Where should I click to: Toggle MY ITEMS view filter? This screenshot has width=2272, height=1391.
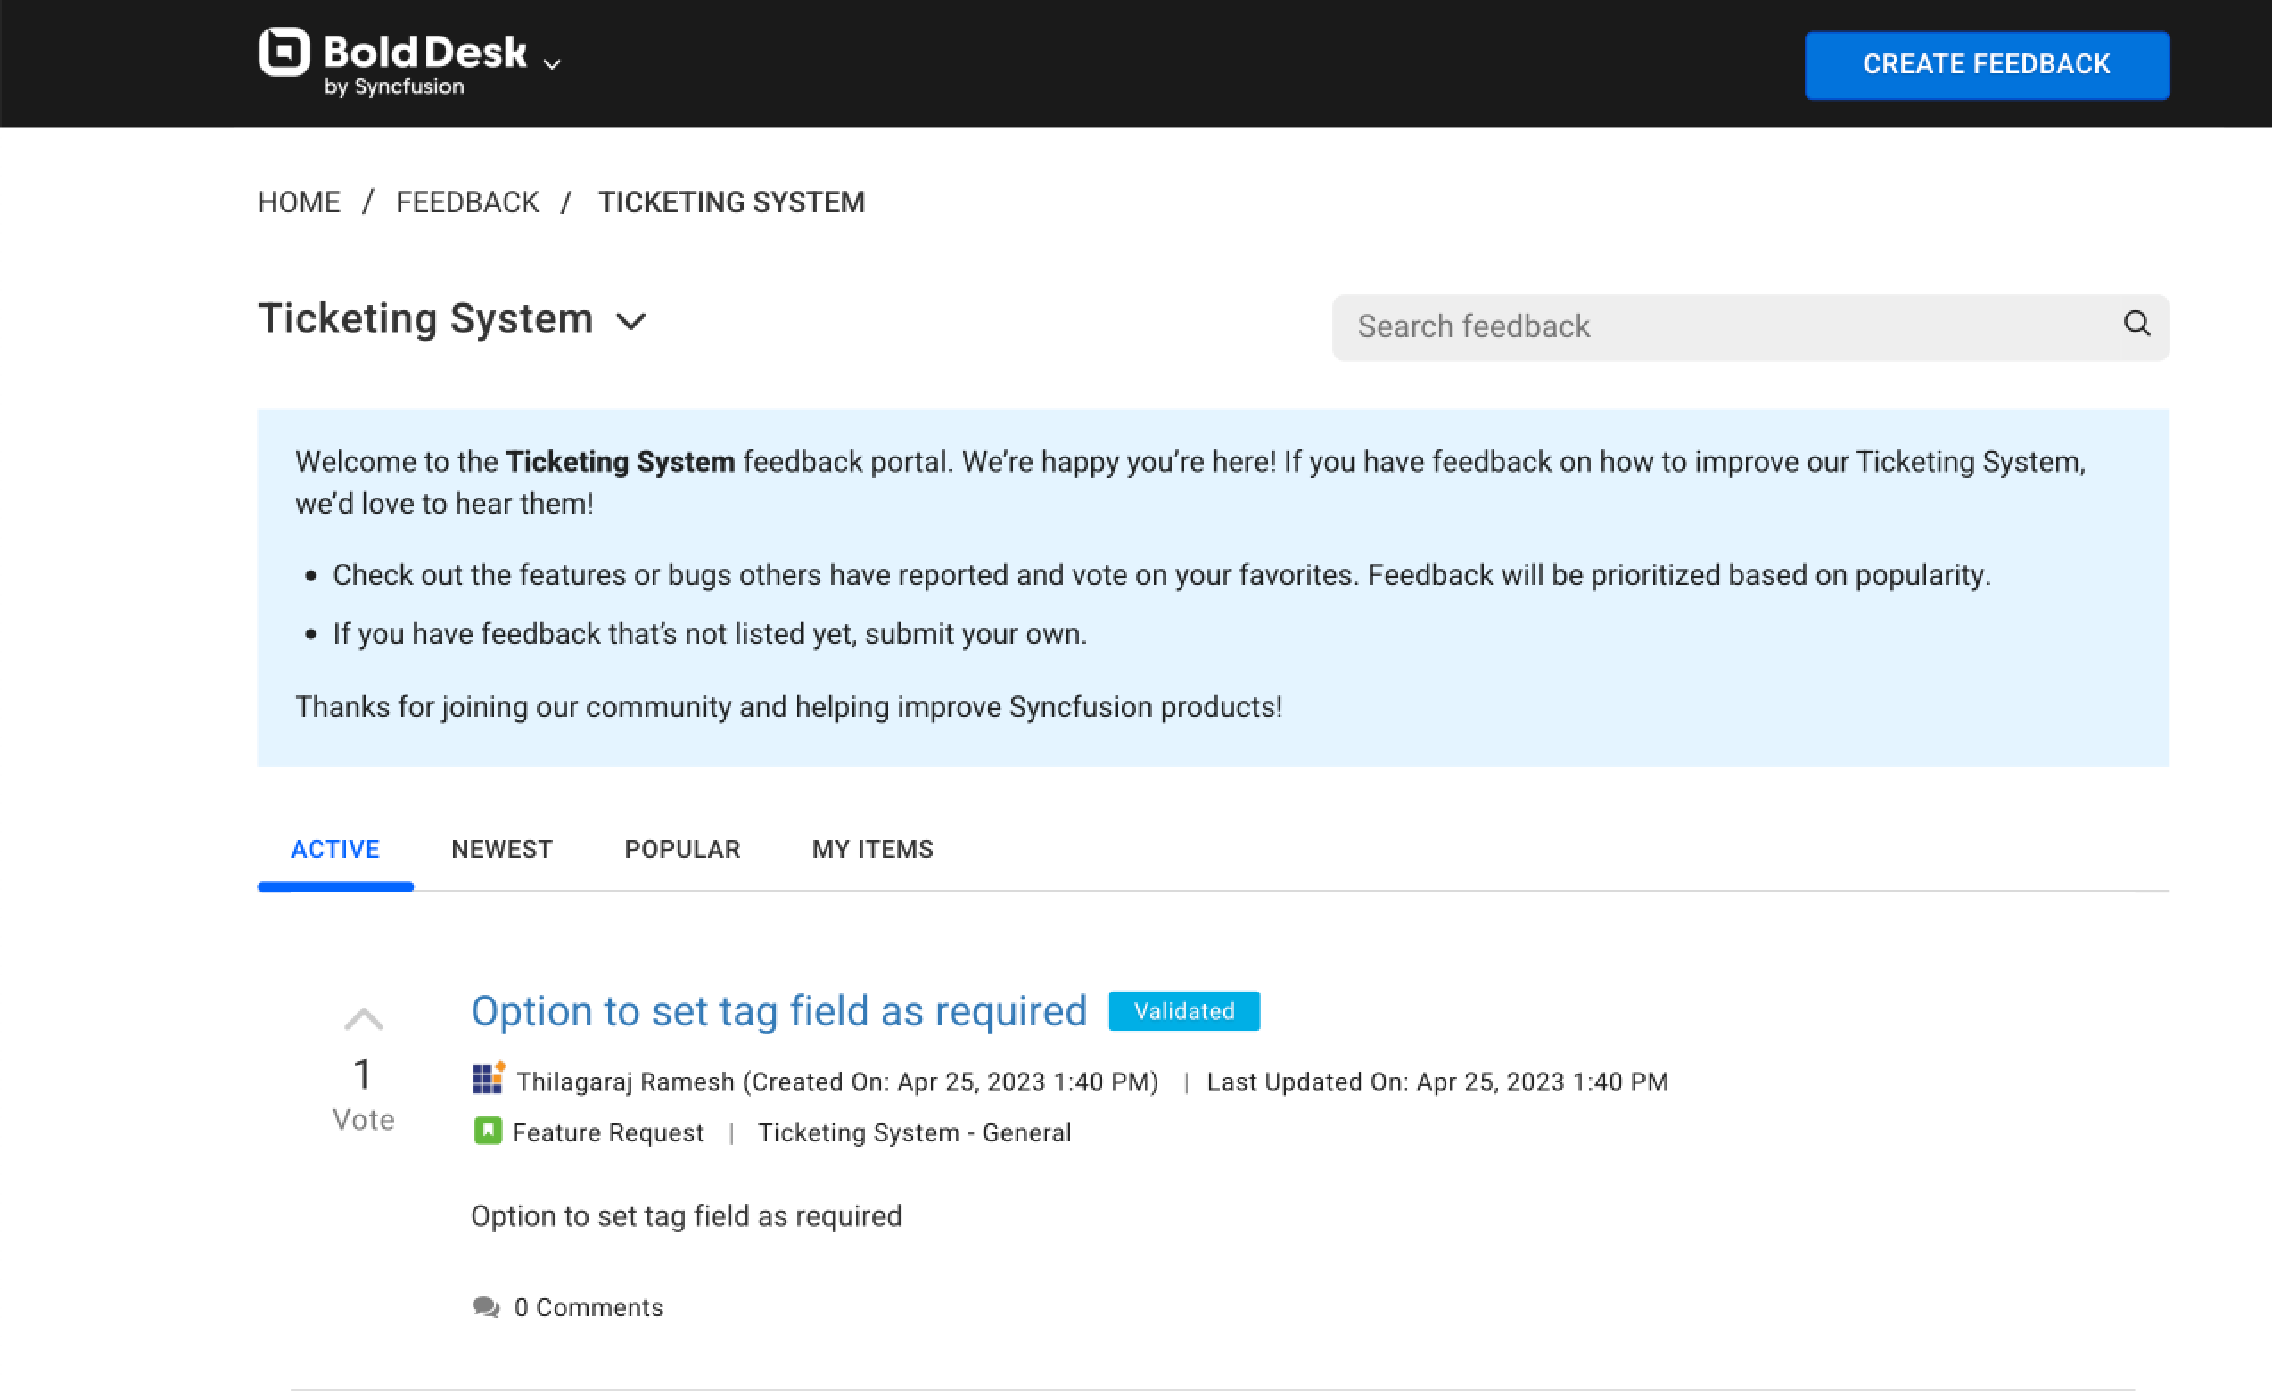(871, 849)
